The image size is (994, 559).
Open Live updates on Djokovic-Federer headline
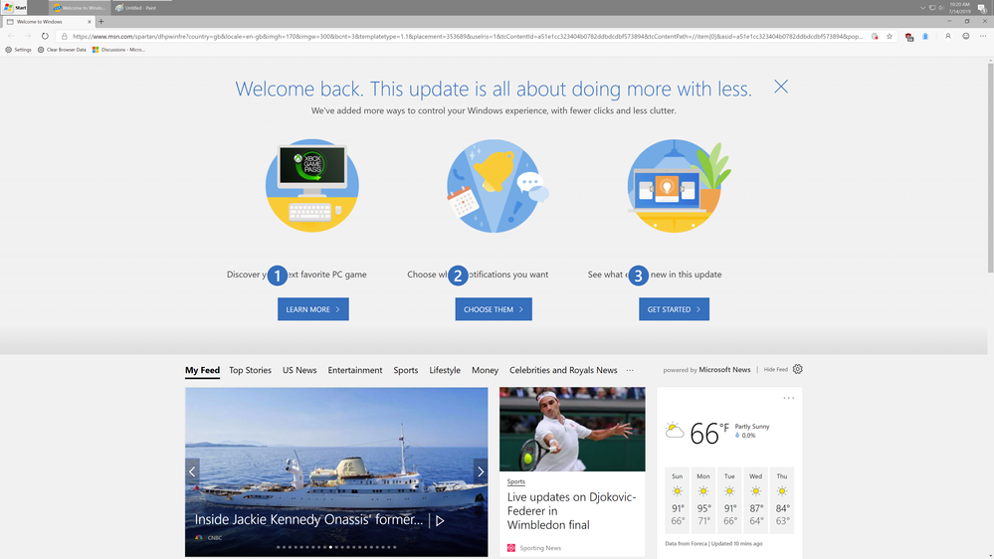point(571,511)
